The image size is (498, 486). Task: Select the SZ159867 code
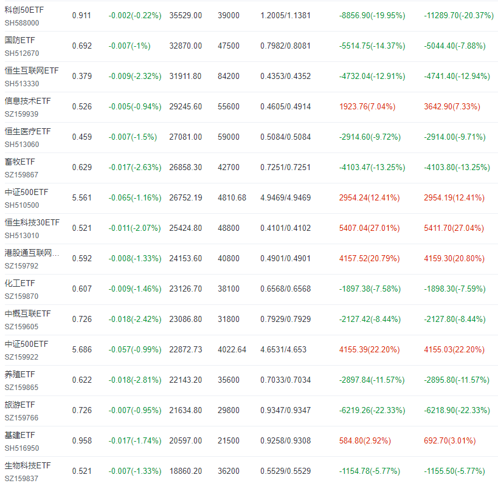(x=21, y=175)
